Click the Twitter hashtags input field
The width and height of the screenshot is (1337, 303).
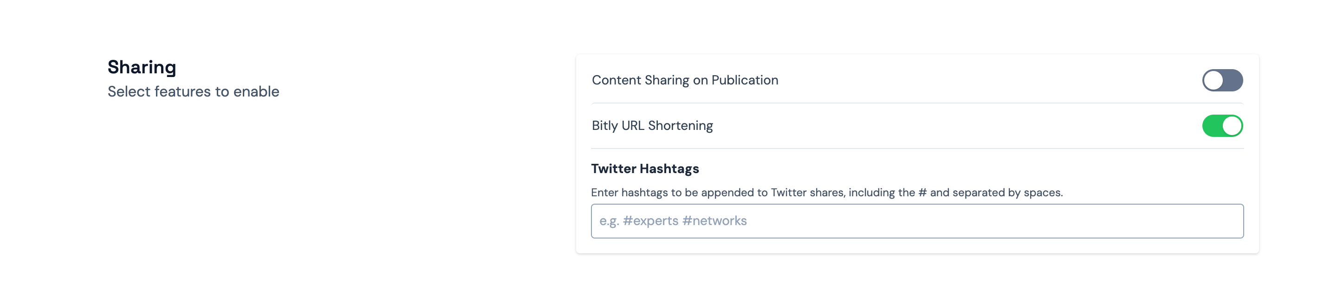pos(916,221)
